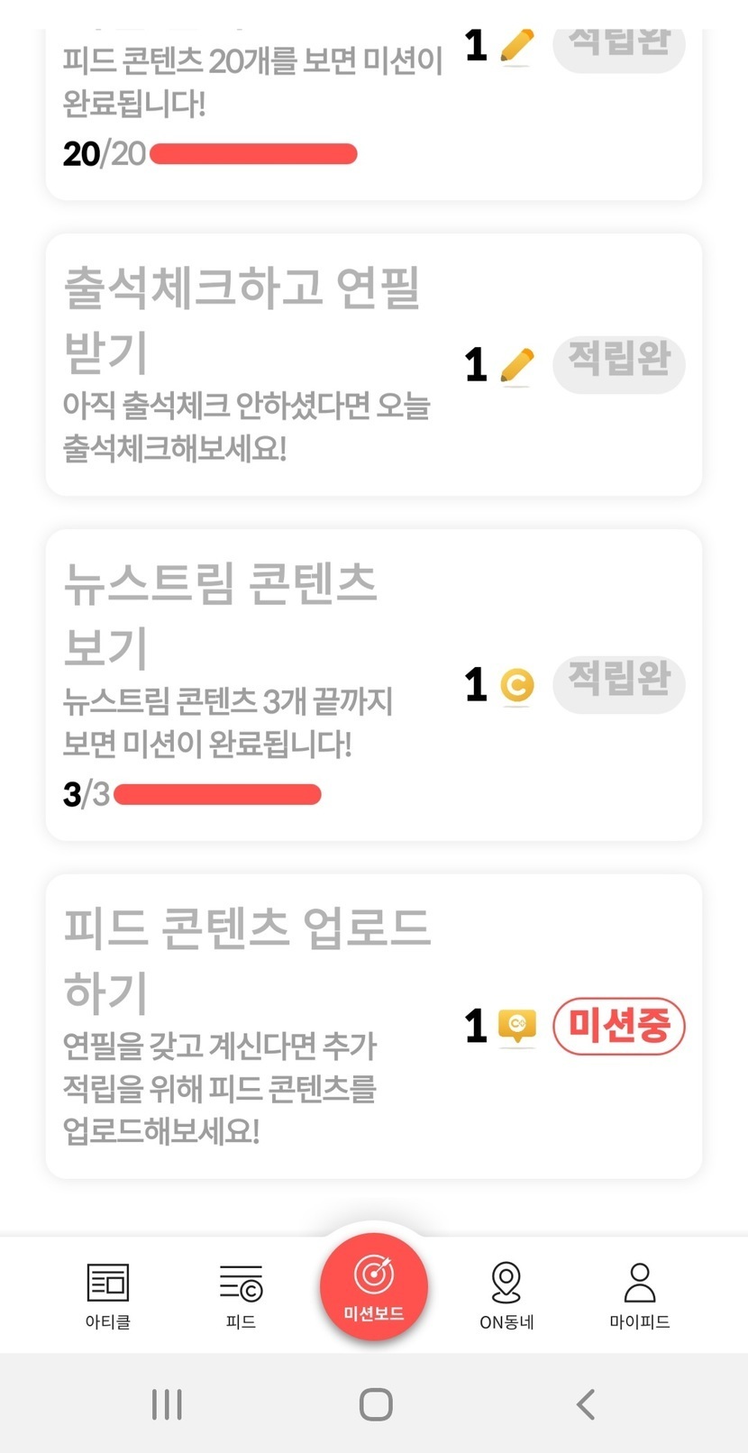This screenshot has height=1453, width=748.
Task: Tap the yellow speech-bubble coin icon
Action: [516, 1026]
